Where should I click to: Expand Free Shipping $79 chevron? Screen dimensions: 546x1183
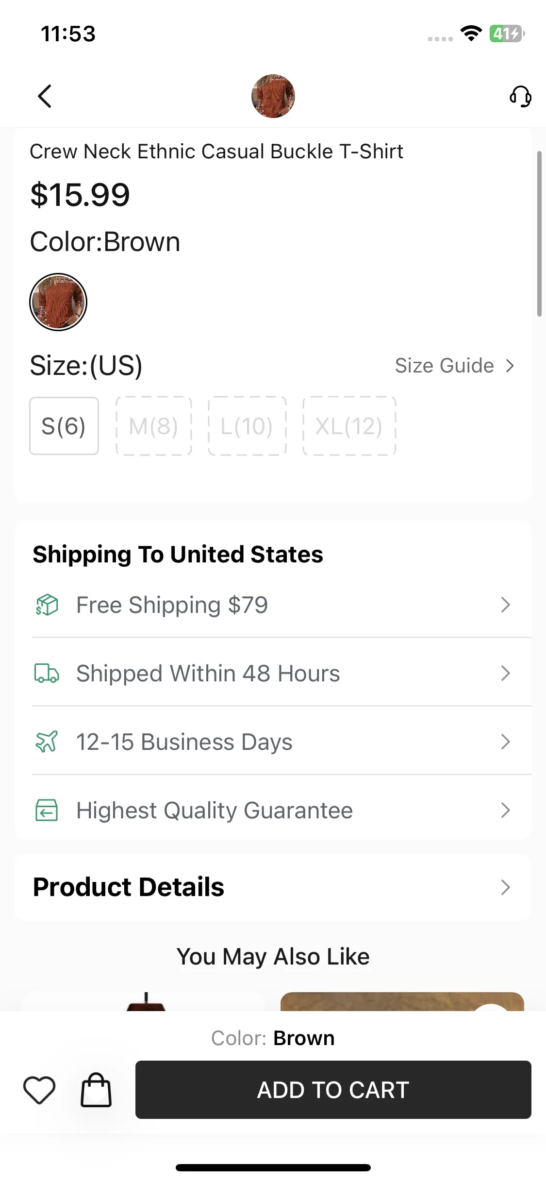[506, 605]
